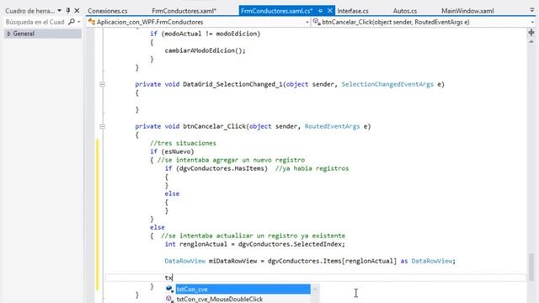Click on dgvConductores.HasItems expression
This screenshot has width=539, height=303.
(221, 168)
